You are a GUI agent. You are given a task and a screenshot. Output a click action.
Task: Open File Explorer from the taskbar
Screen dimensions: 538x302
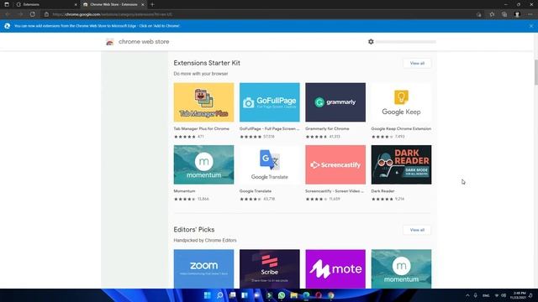(x=293, y=295)
